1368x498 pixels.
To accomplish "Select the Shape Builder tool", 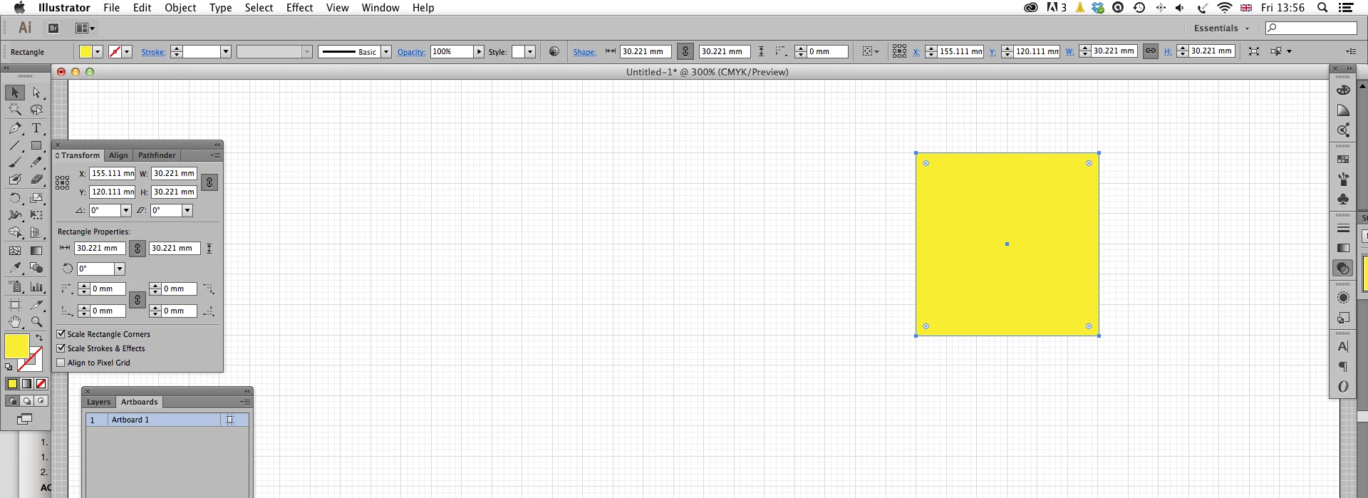I will [x=15, y=232].
